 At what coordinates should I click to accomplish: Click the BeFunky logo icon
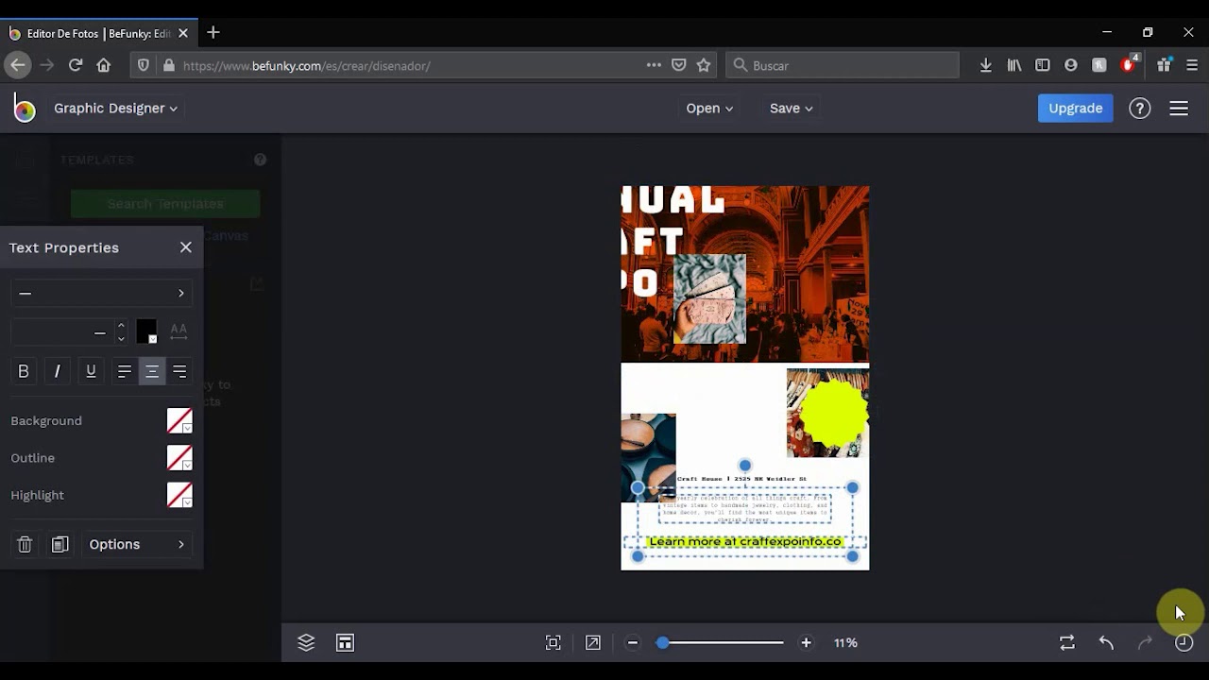[x=25, y=108]
